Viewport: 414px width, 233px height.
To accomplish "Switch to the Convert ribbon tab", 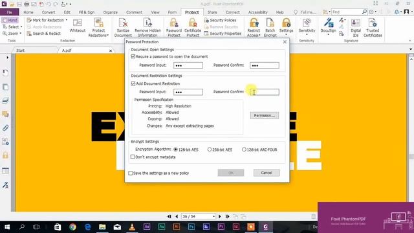I will pos(49,12).
